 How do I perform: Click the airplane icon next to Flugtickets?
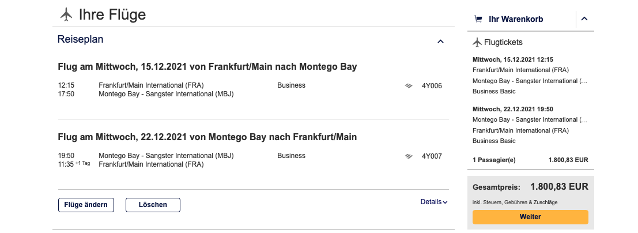(x=477, y=42)
